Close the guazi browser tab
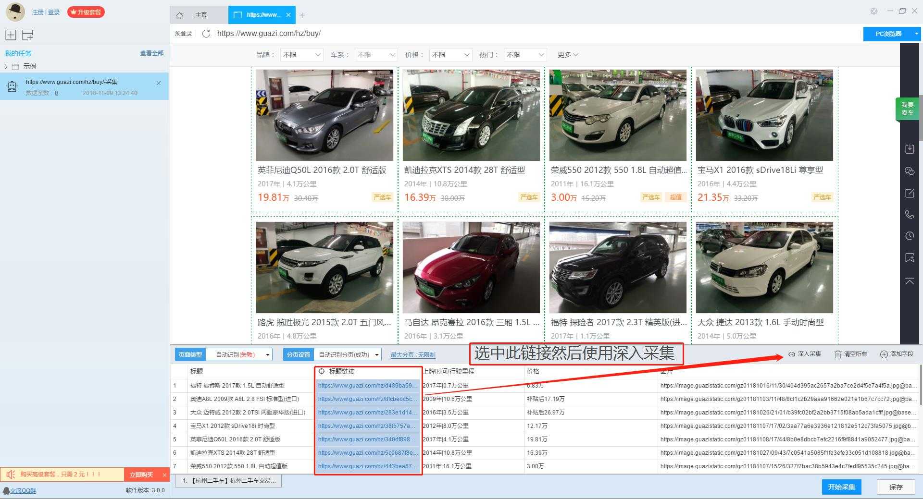The image size is (923, 499). (x=288, y=15)
